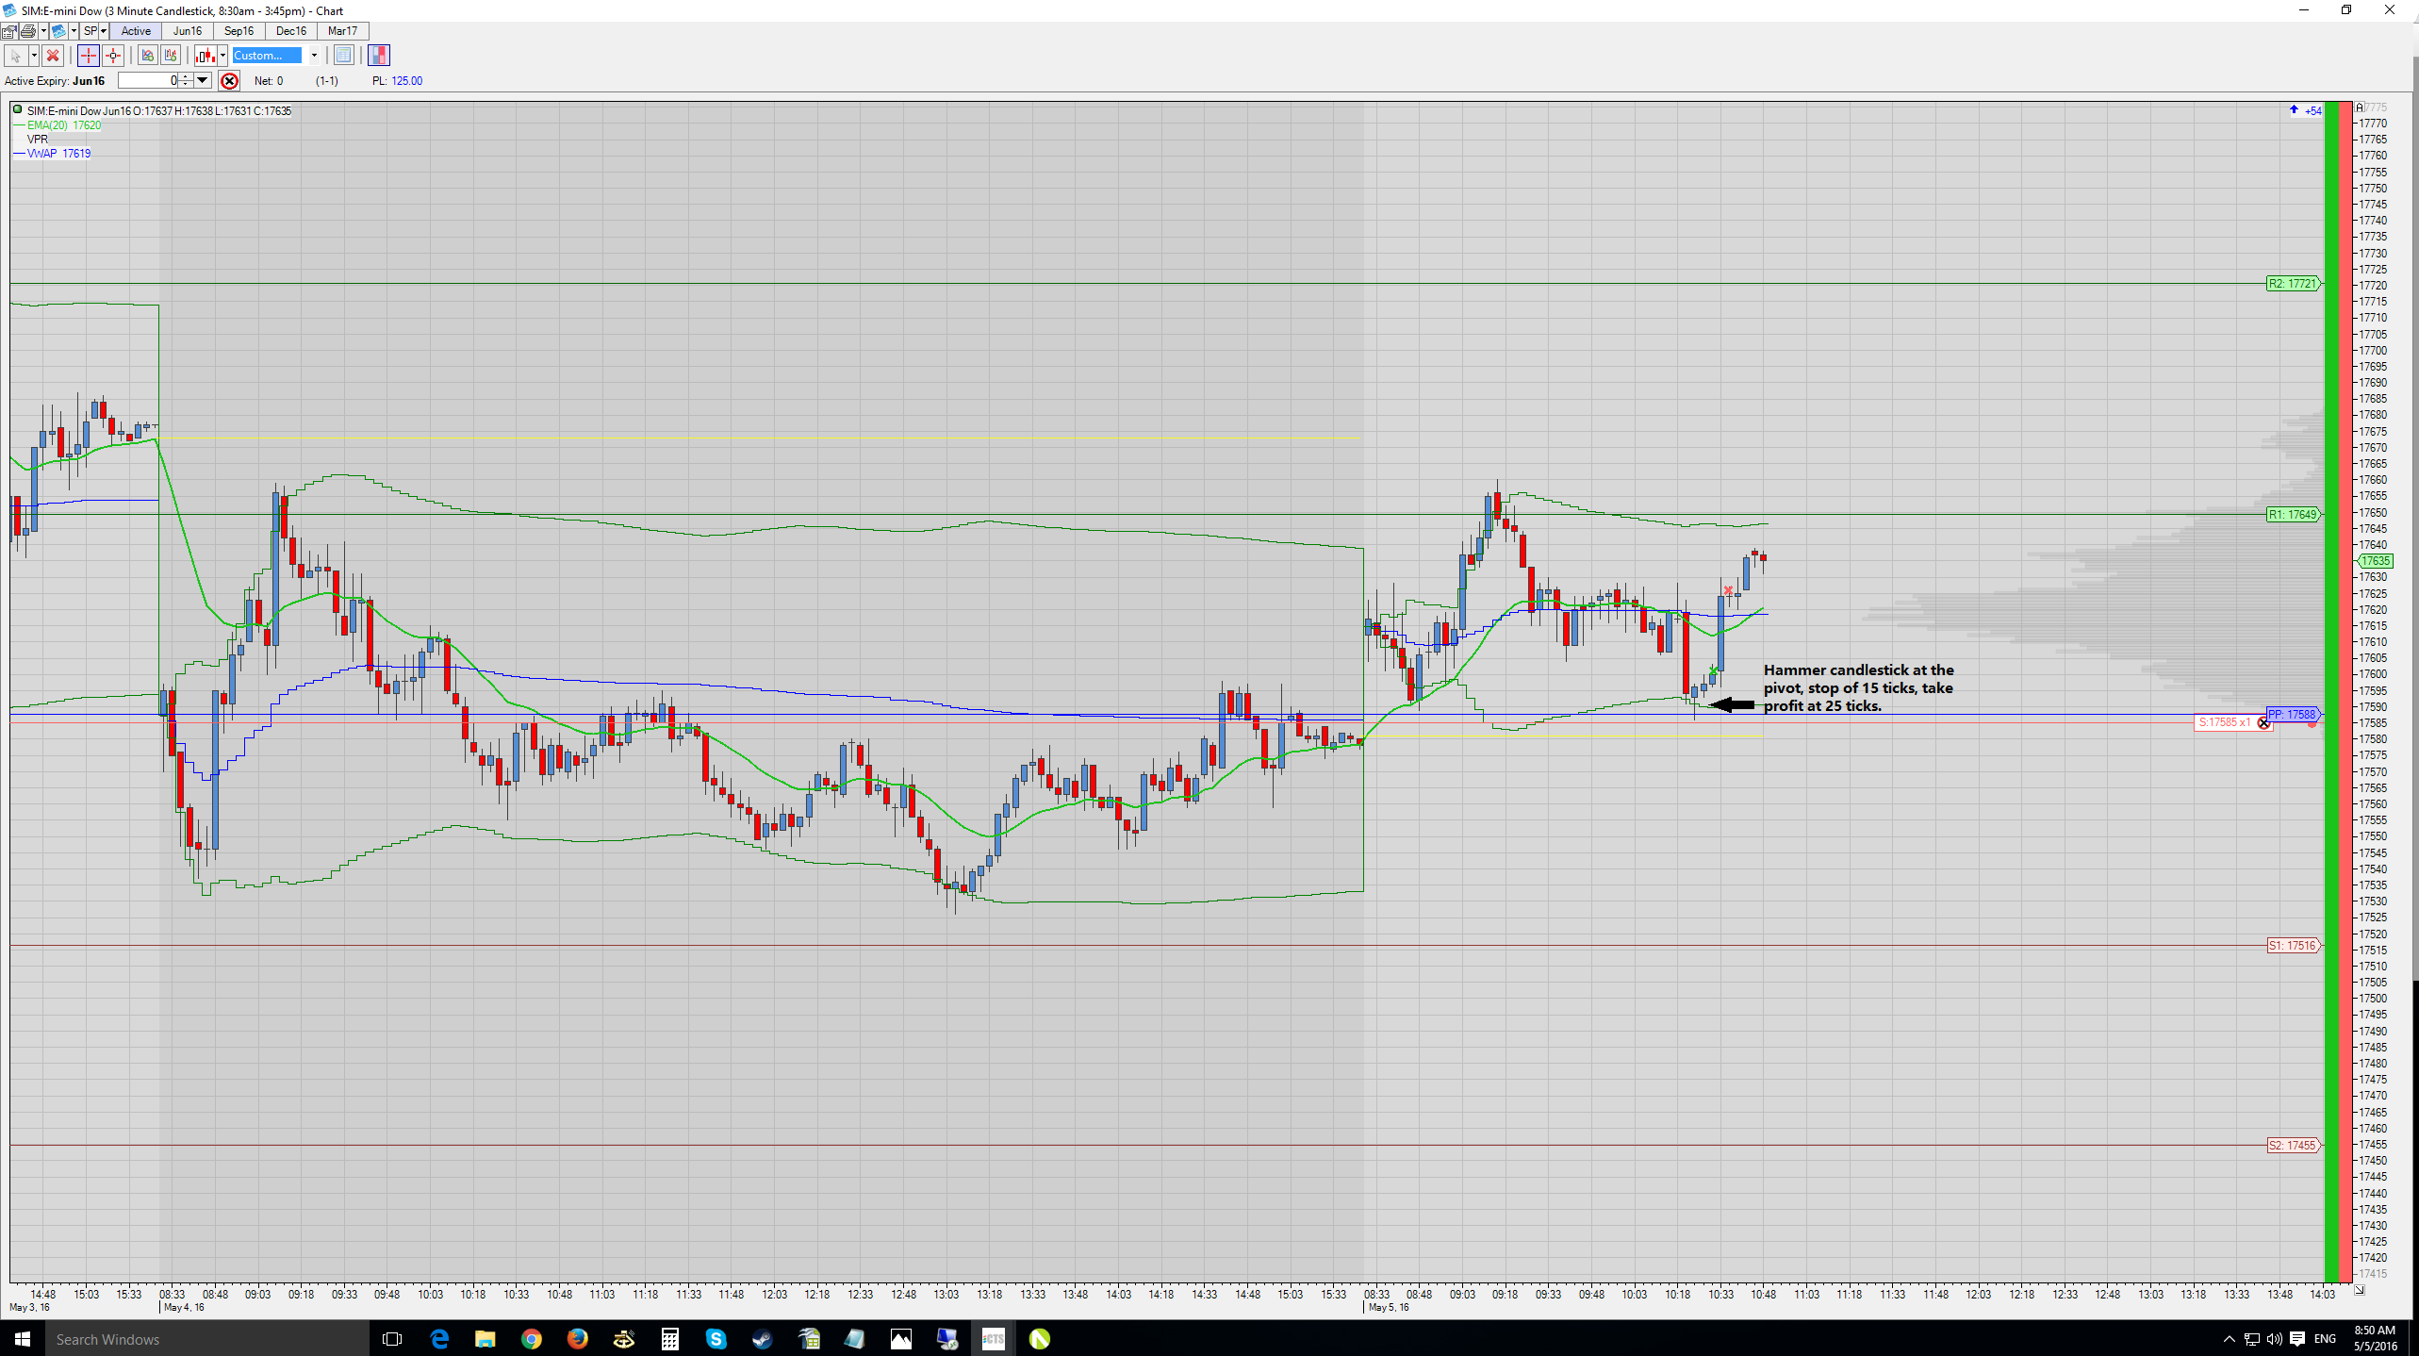Click the S:17585 x1 stop order label
The height and width of the screenshot is (1356, 2419).
(2225, 723)
